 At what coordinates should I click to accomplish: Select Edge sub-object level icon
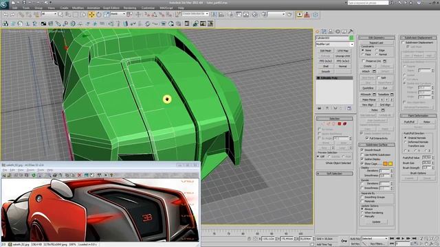pyautogui.click(x=329, y=123)
